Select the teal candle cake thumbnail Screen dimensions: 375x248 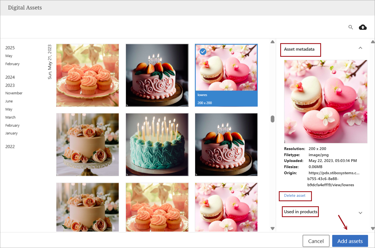coord(157,144)
